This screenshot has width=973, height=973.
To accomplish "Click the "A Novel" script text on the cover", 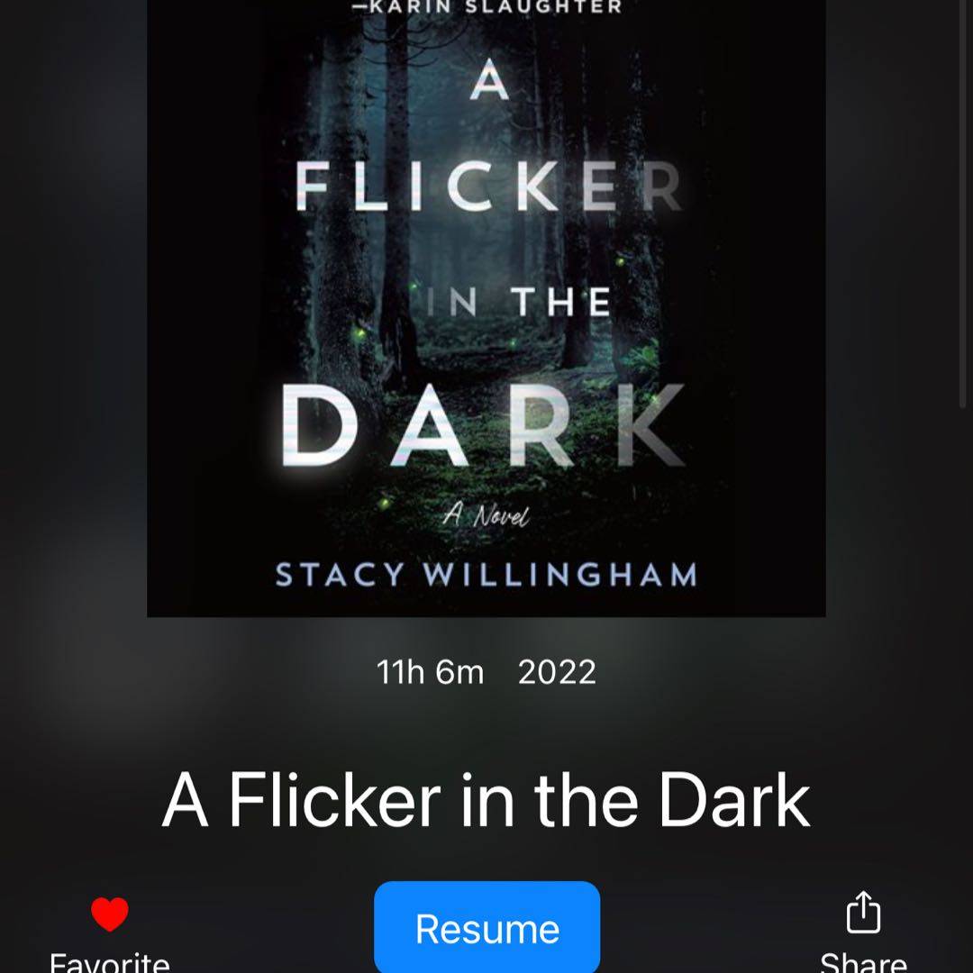I will 486,514.
